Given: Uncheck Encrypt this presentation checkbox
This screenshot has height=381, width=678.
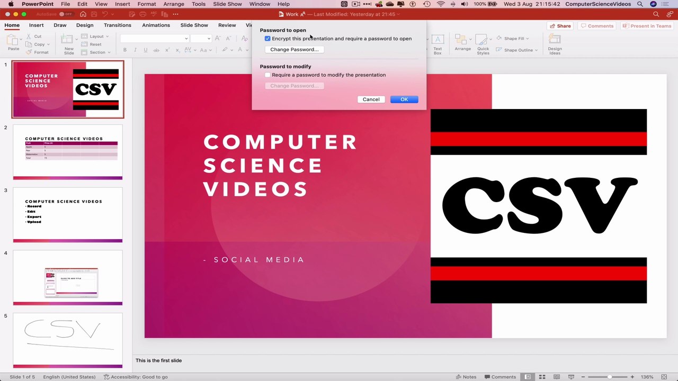Looking at the screenshot, I should point(267,39).
